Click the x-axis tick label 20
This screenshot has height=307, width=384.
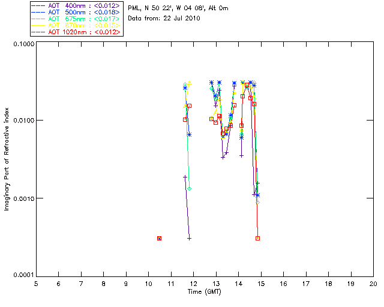(x=373, y=282)
